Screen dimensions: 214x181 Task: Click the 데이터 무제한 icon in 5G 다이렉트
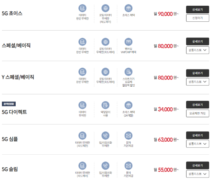[x=82, y=105]
